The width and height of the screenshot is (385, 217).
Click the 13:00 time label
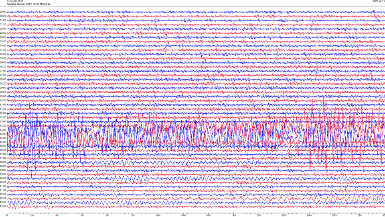coord(3,121)
